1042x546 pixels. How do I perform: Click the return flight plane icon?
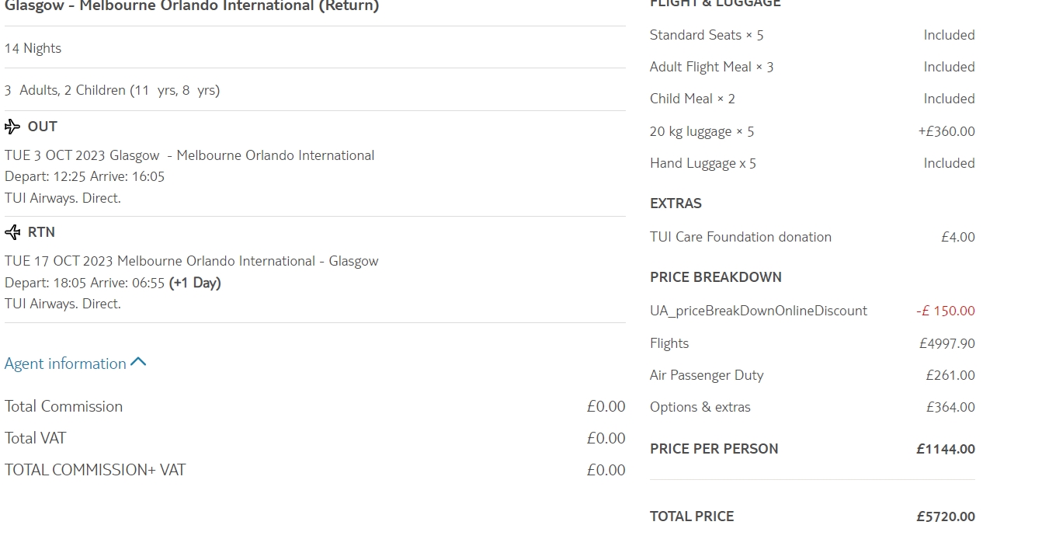[12, 232]
